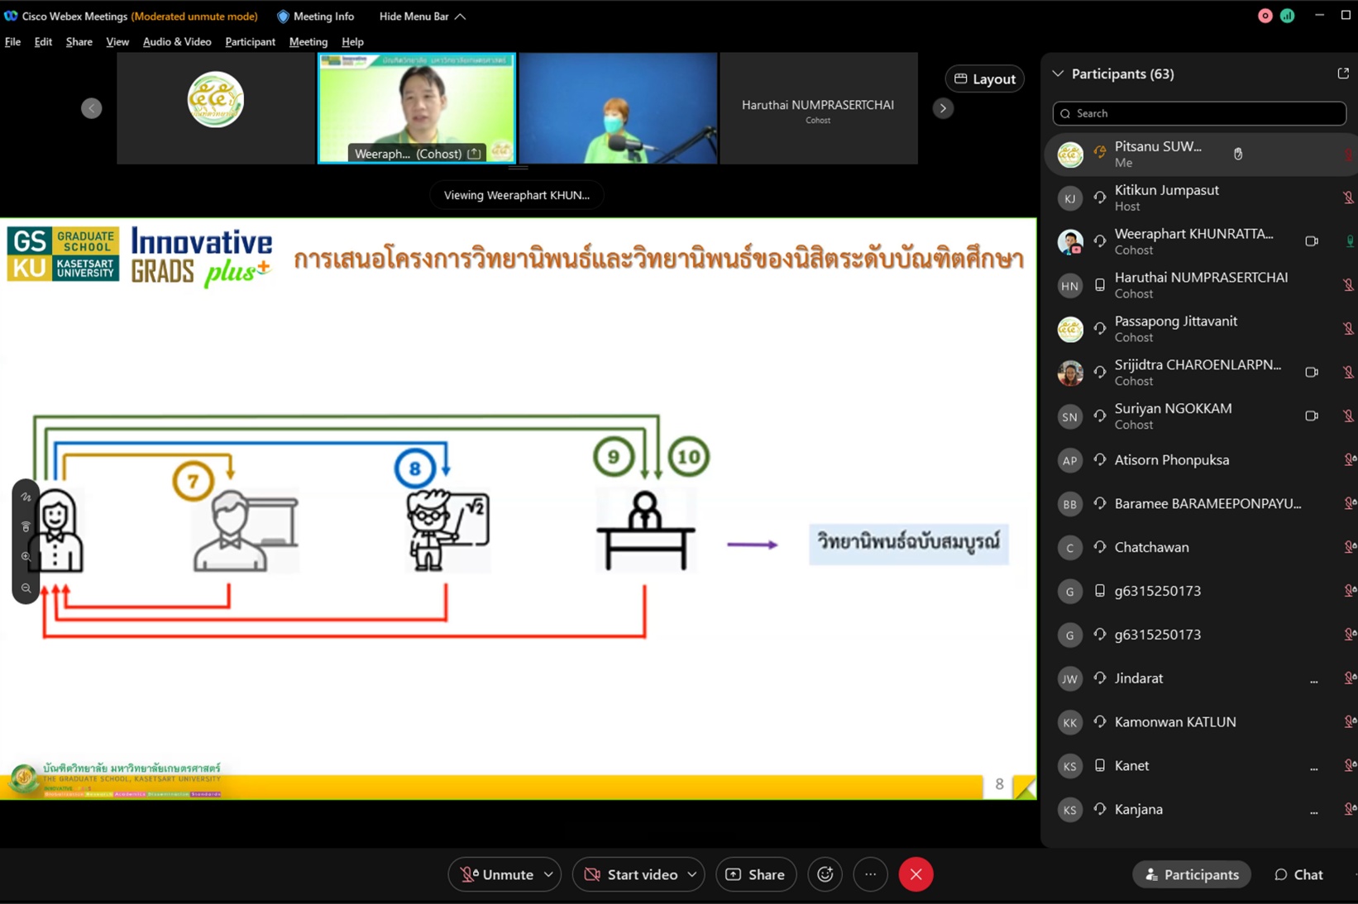
Task: Unmute the microphone
Action: [496, 874]
